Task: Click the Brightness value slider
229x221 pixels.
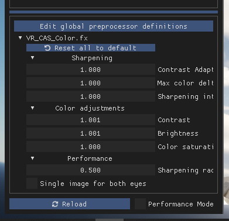Action: 91,133
